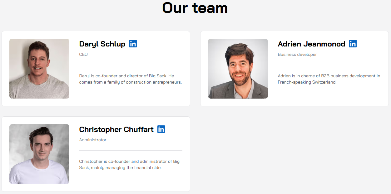Select the Business developer role label
The width and height of the screenshot is (391, 194).
[x=297, y=54]
